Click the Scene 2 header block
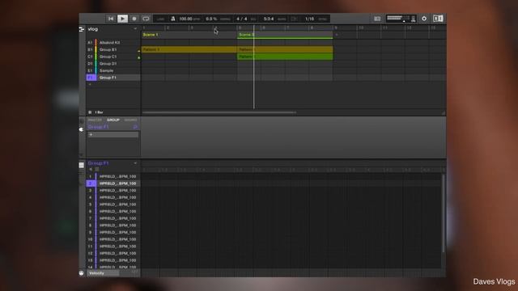 click(285, 35)
